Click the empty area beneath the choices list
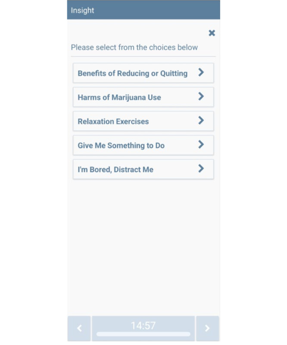Viewport: 287px width, 345px height. coord(143,247)
